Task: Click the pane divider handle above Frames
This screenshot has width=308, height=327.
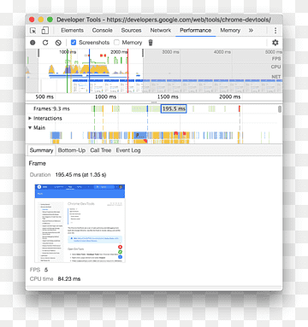Action: coord(154,102)
